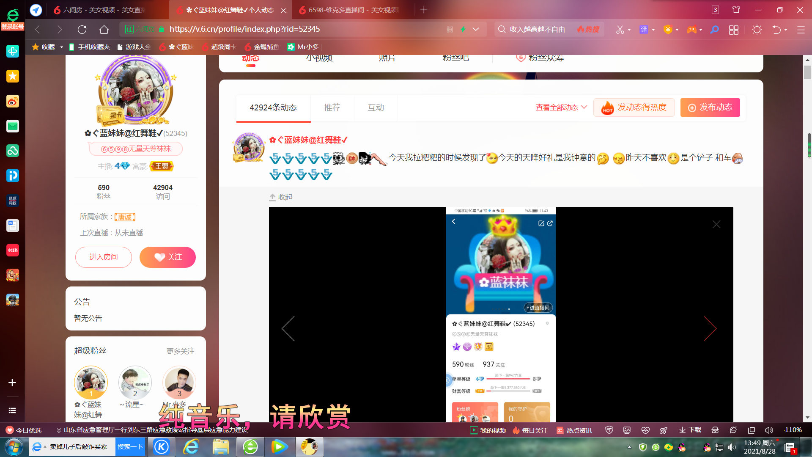This screenshot has height=457, width=812.
Task: Open the skin shirt icon in title bar
Action: point(736,10)
